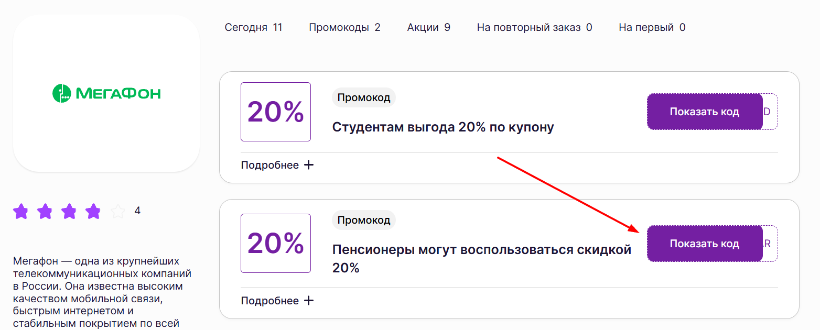Click the empty fifth rating star
Viewport: 820px width, 330px height.
[x=116, y=211]
